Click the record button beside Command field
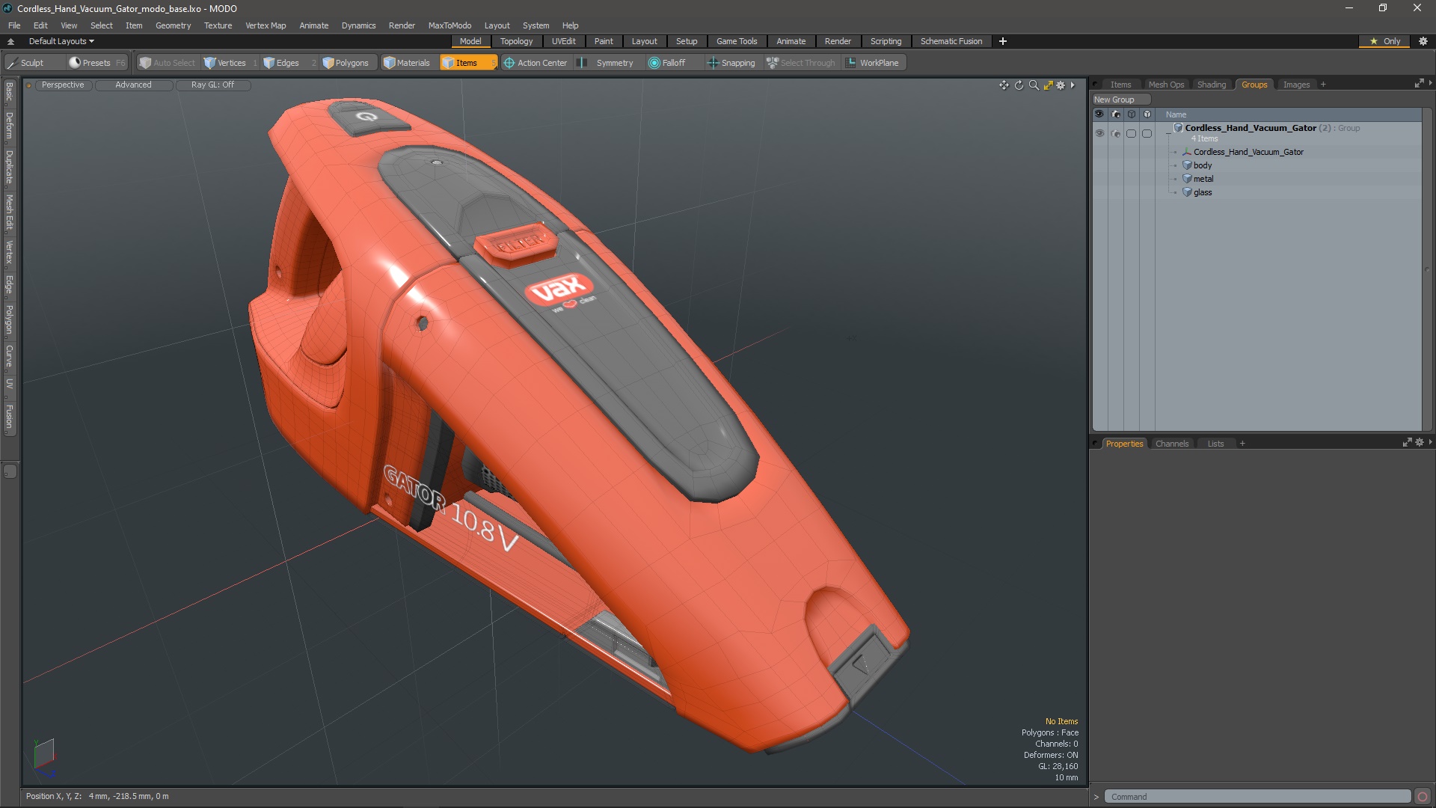The width and height of the screenshot is (1436, 808). tap(1423, 797)
